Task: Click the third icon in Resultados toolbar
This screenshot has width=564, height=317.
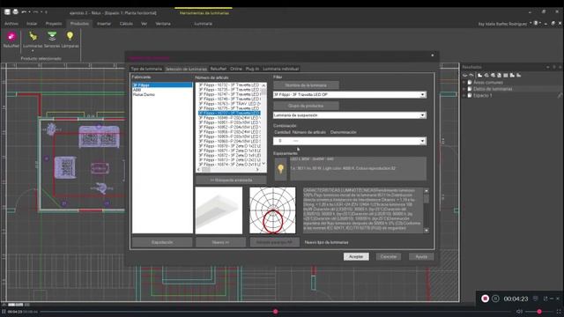Action: 479,75
